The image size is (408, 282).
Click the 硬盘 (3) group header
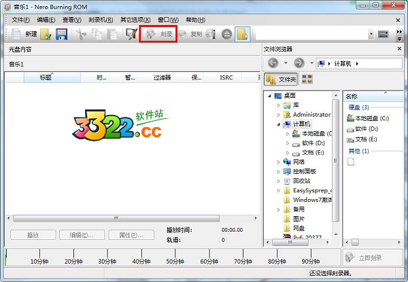coord(358,107)
